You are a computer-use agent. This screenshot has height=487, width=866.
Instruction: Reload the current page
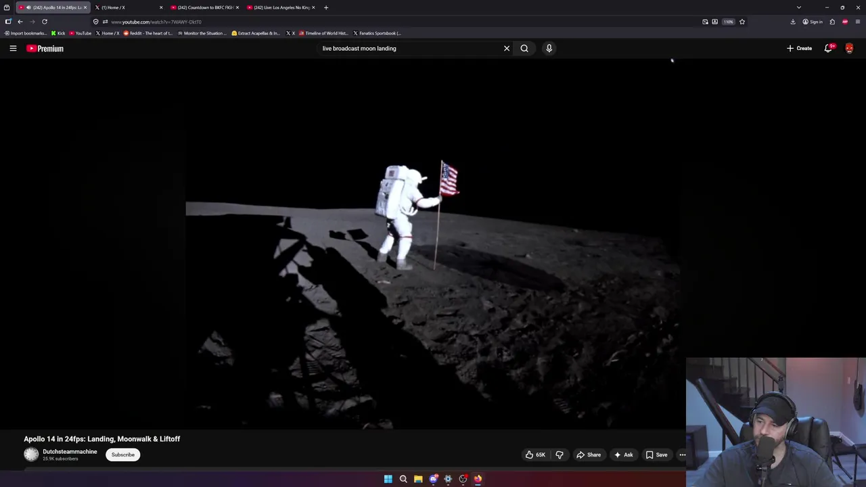pyautogui.click(x=45, y=22)
